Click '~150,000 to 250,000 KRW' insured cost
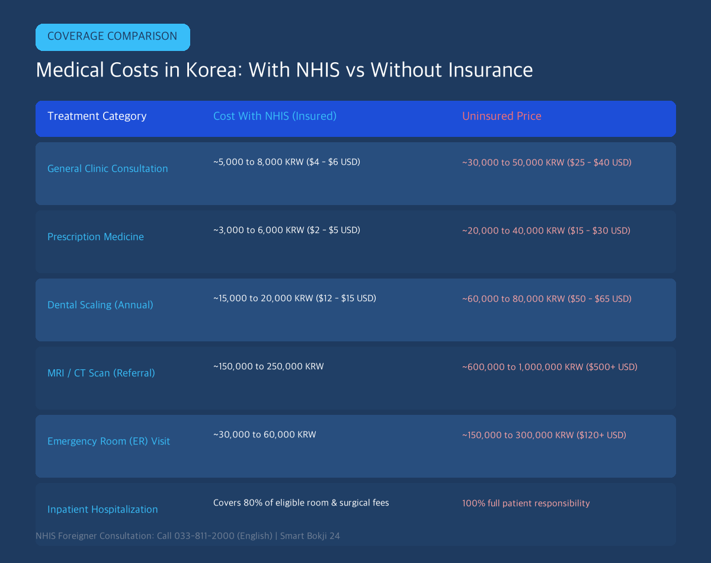 tap(268, 366)
